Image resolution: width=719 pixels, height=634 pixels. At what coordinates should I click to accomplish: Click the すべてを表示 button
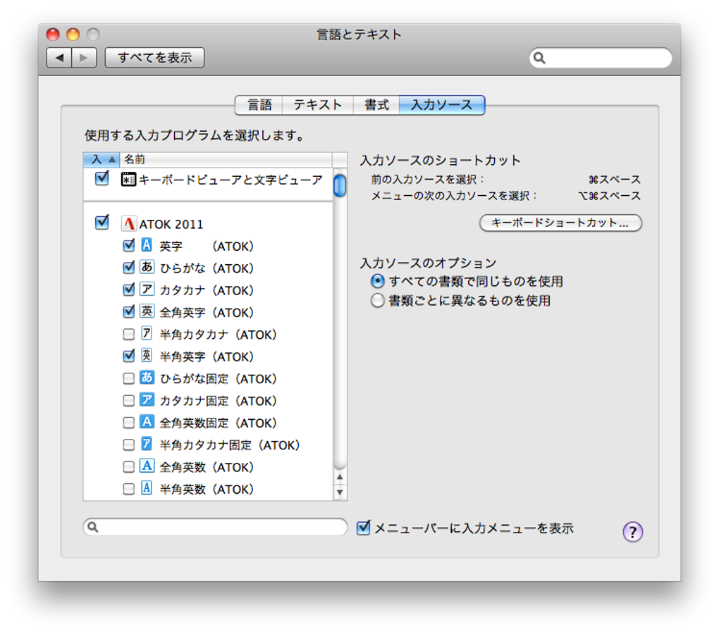tap(154, 58)
